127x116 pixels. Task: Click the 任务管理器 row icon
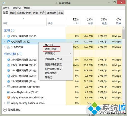9,47
